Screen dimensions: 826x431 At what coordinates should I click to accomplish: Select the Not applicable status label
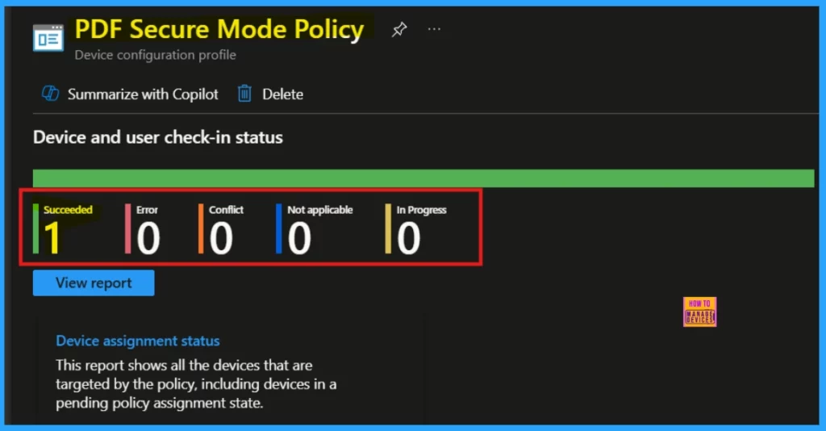319,210
